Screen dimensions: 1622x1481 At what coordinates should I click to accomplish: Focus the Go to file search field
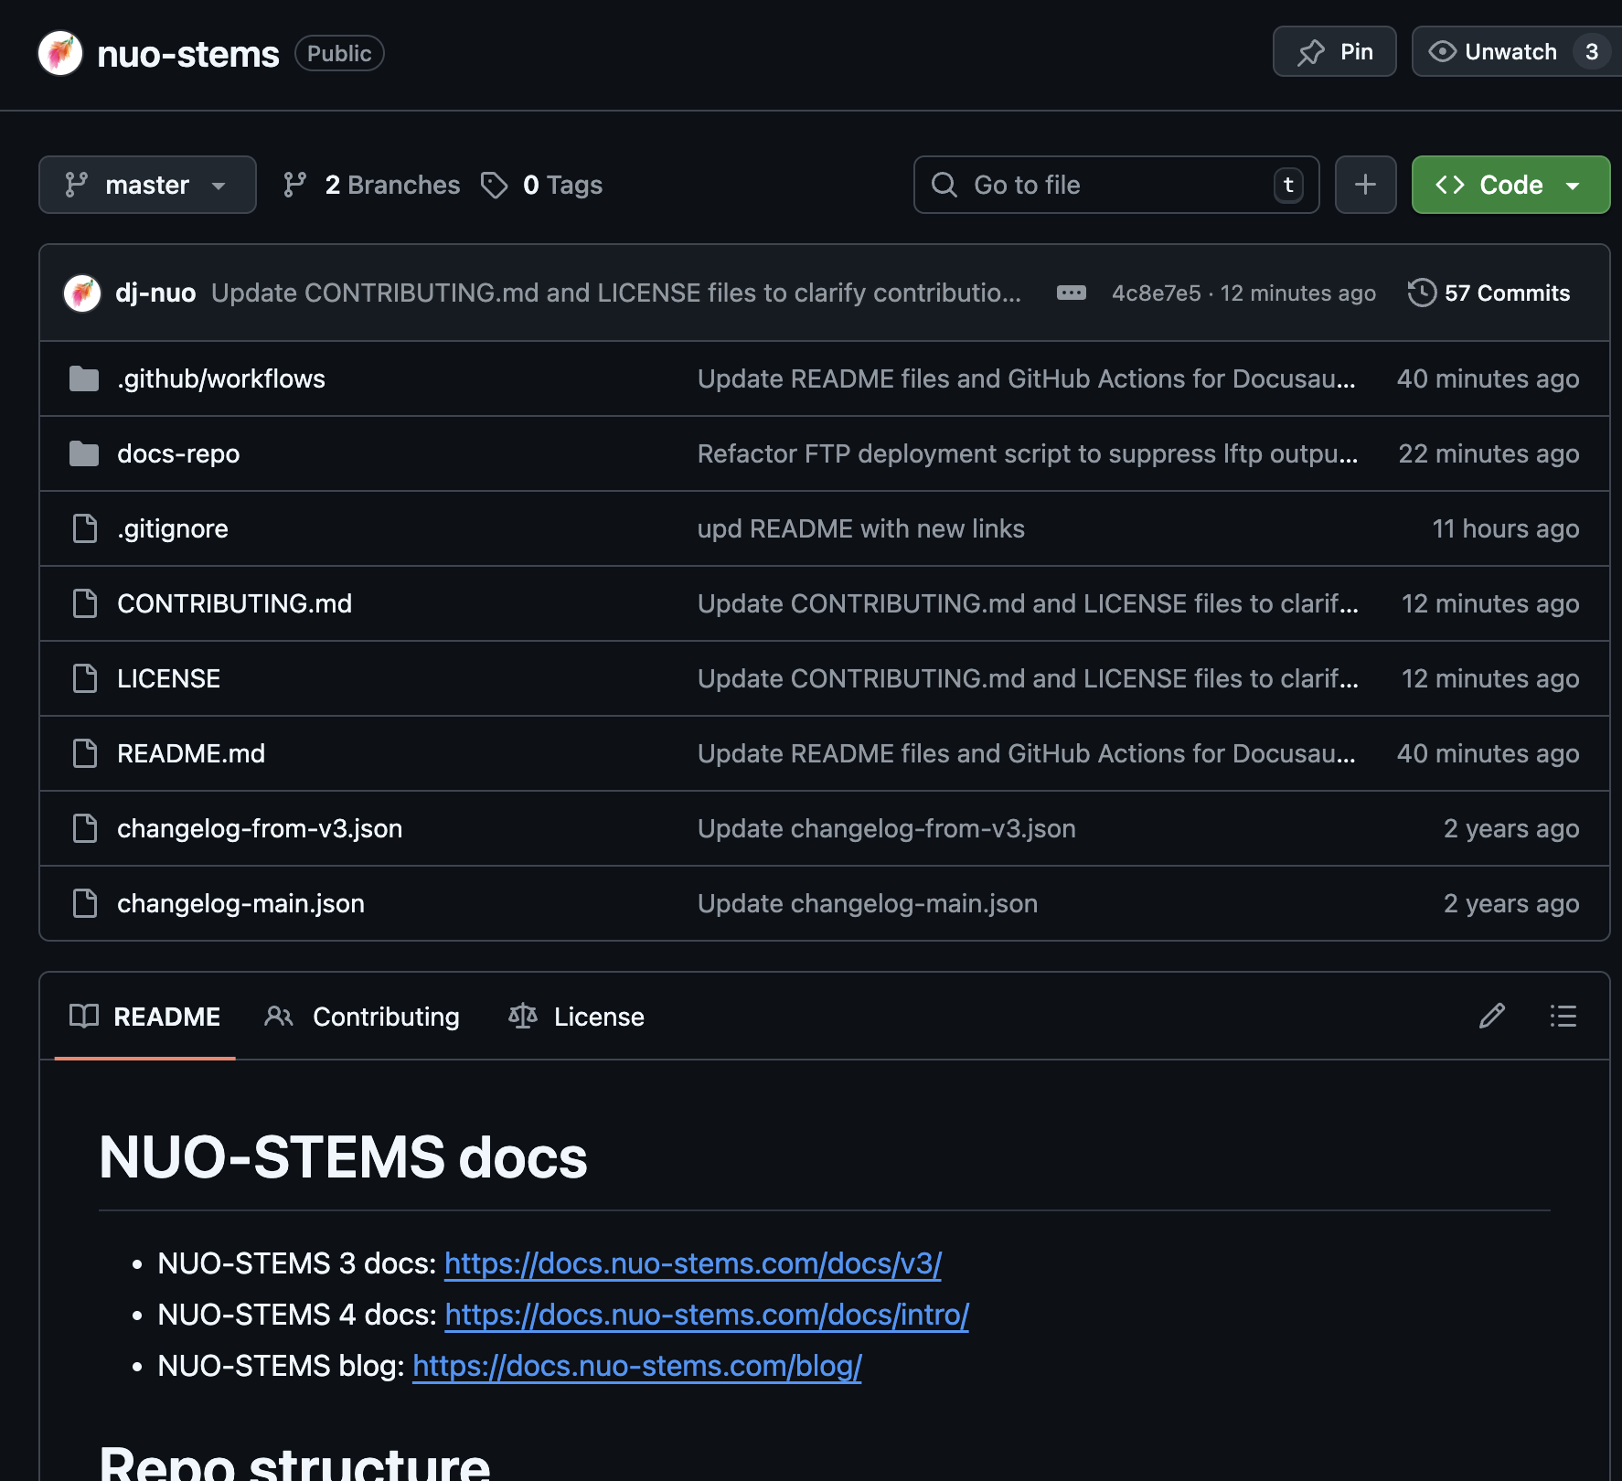1116,185
